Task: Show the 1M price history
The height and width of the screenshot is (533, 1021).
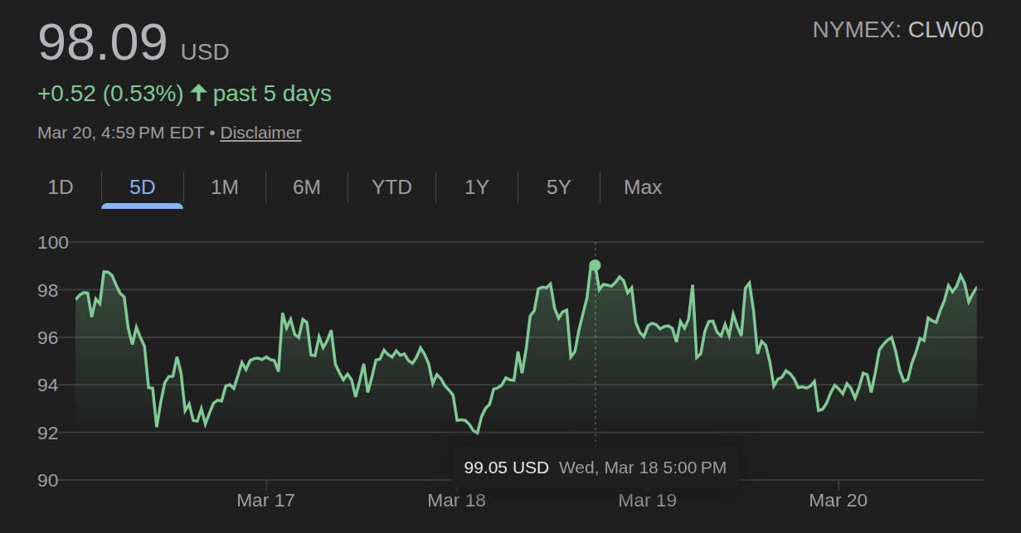Action: pyautogui.click(x=224, y=187)
